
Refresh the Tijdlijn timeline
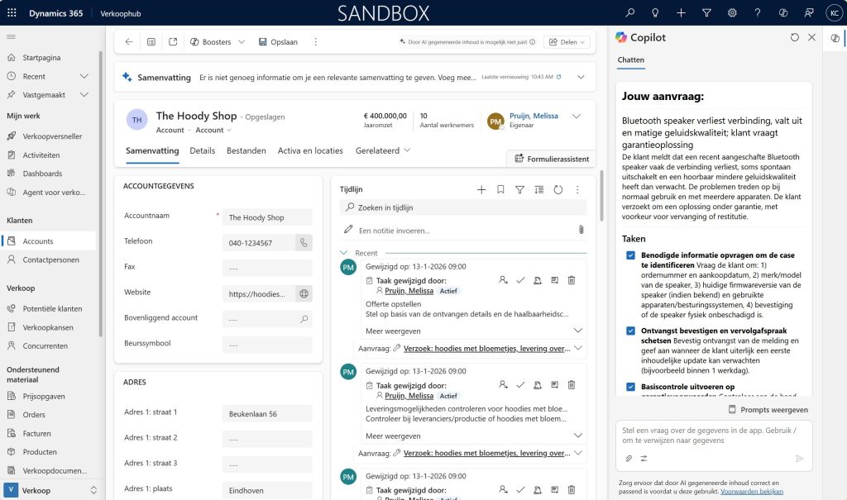tap(558, 190)
